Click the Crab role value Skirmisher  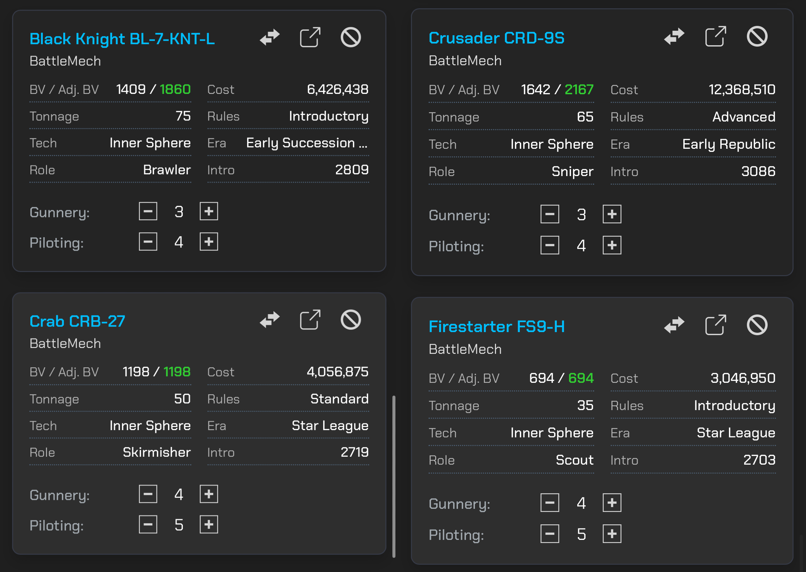coord(157,452)
